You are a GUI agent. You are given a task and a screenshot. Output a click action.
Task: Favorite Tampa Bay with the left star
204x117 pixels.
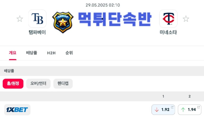[20, 19]
